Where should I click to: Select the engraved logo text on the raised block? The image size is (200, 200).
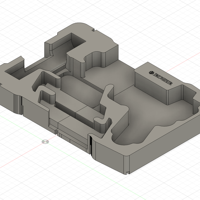(162, 79)
